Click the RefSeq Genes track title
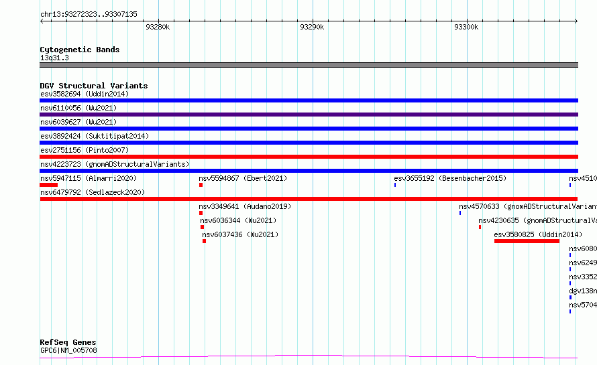 click(68, 343)
